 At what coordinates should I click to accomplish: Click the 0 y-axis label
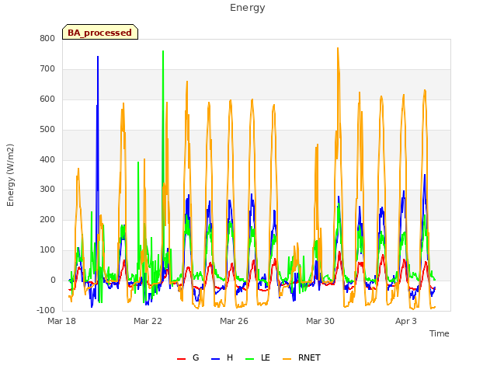click(54, 280)
